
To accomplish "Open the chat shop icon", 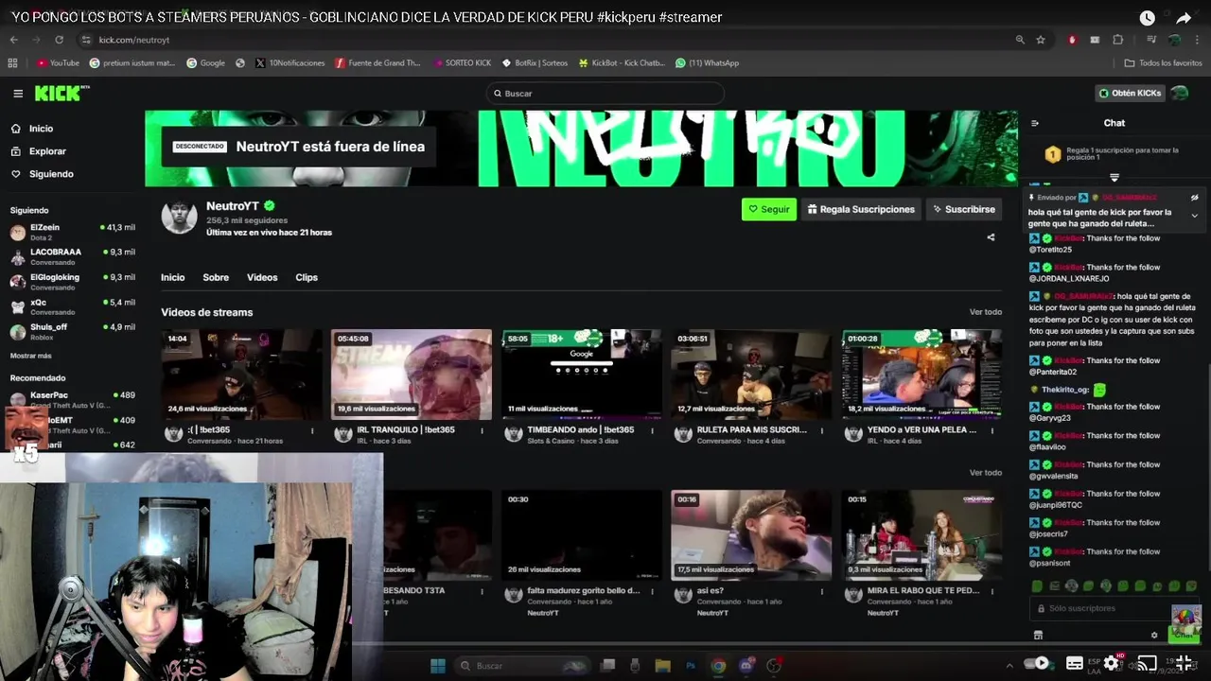I will click(x=1038, y=635).
